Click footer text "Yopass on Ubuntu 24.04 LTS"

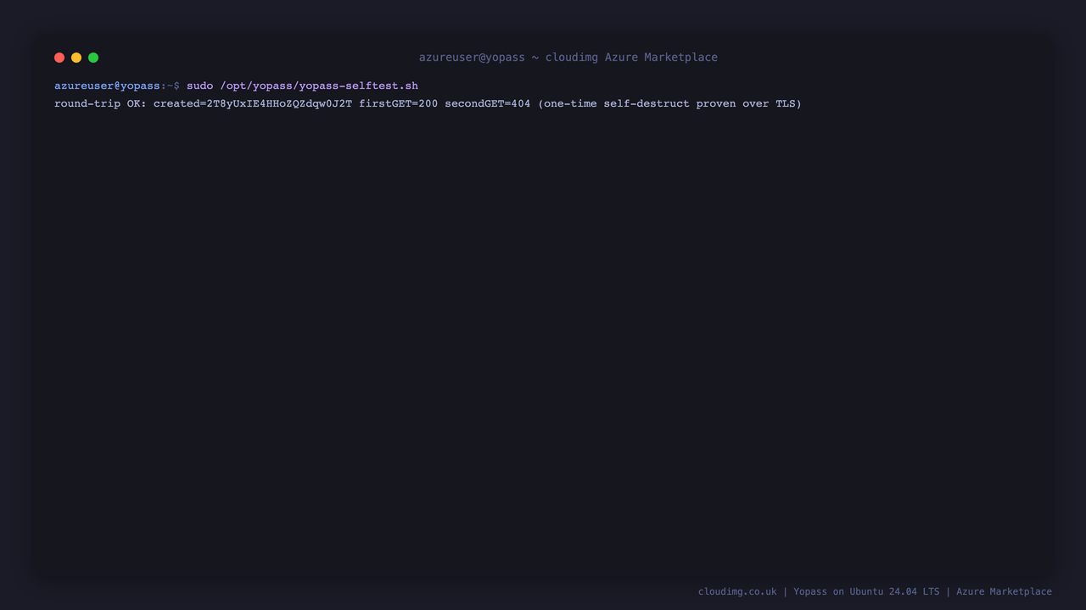866,591
